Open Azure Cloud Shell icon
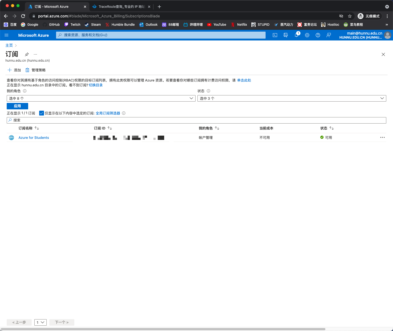Screen dimensions: 393x331 click(275, 35)
